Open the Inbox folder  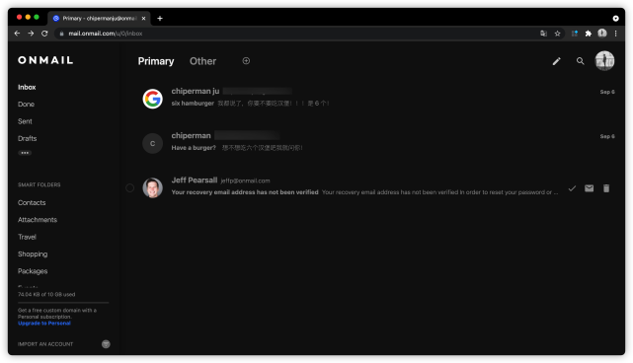point(27,87)
